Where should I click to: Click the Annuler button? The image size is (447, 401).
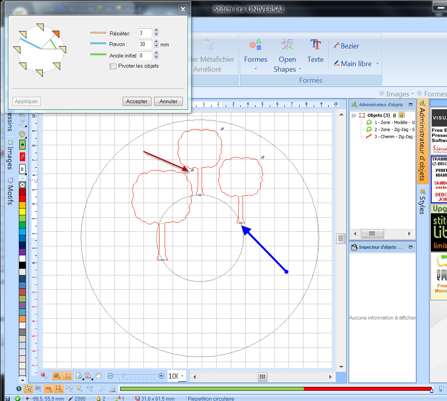pyautogui.click(x=168, y=101)
